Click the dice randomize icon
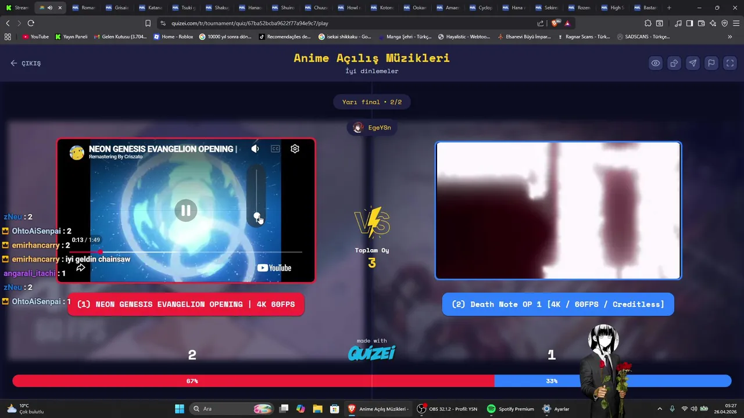This screenshot has width=744, height=418. click(x=674, y=63)
